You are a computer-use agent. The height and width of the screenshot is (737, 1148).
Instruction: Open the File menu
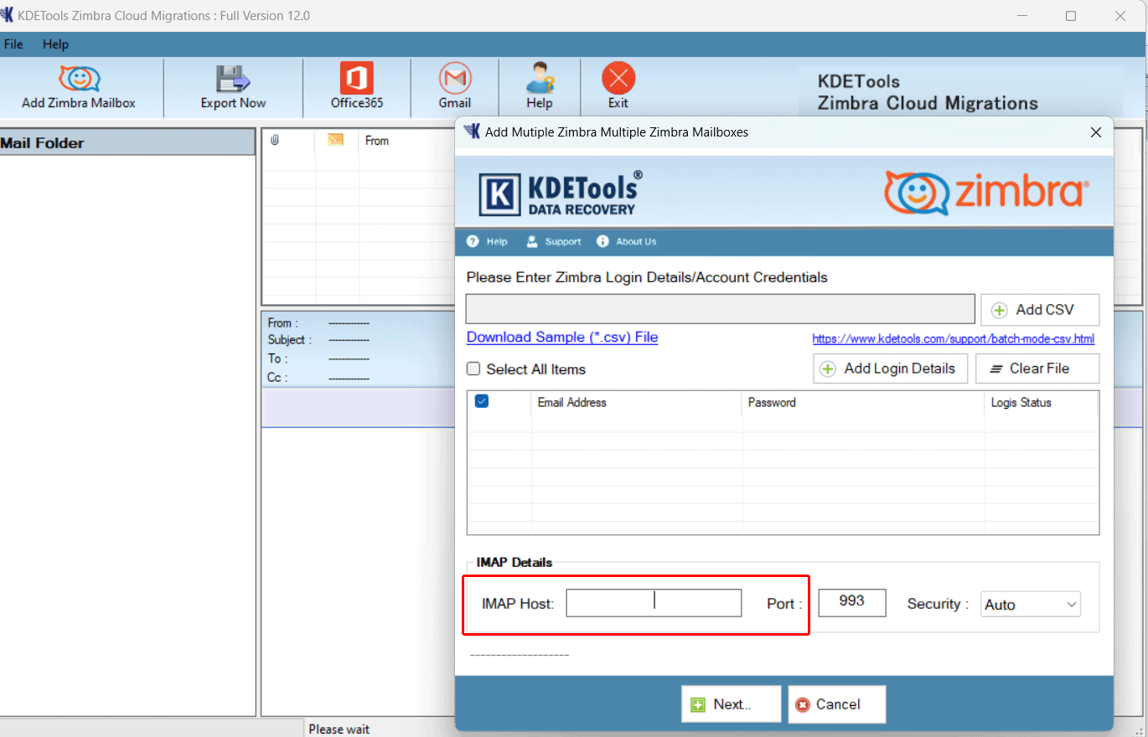13,44
